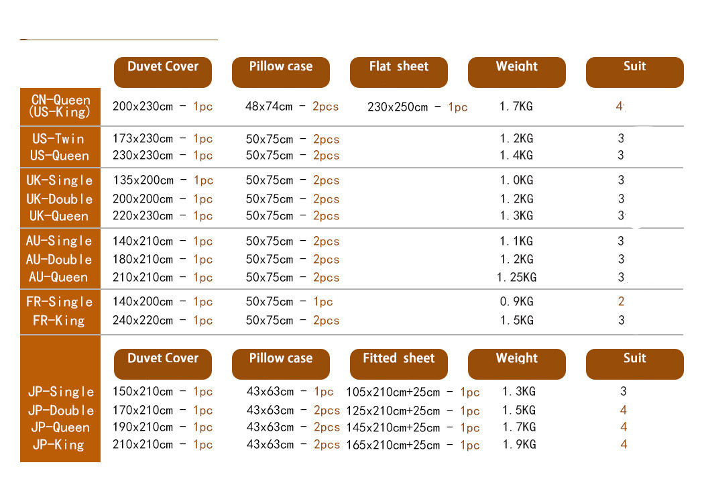Click the 1.25KG weight value

(x=516, y=278)
